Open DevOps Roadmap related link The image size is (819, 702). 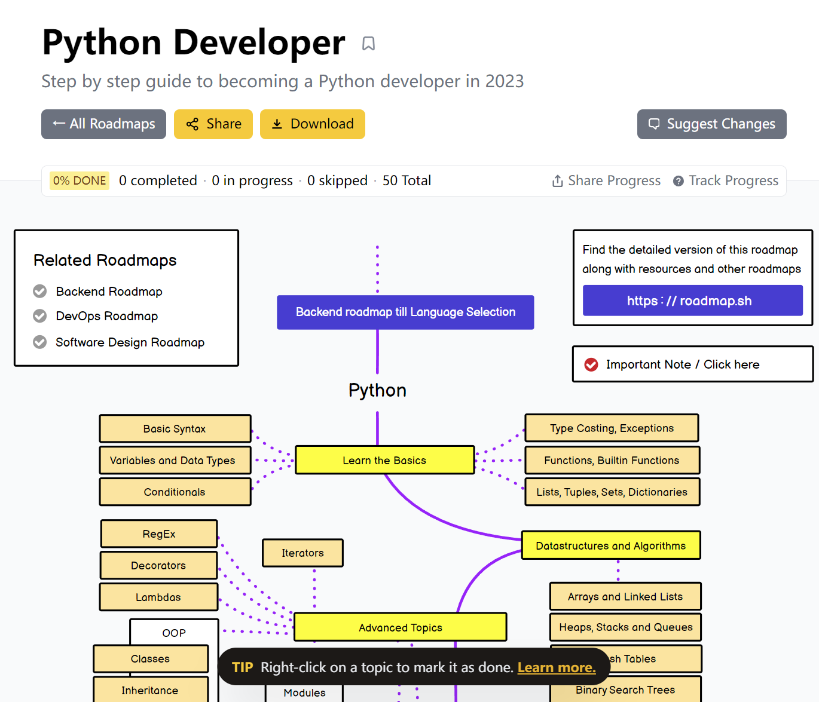click(x=107, y=316)
